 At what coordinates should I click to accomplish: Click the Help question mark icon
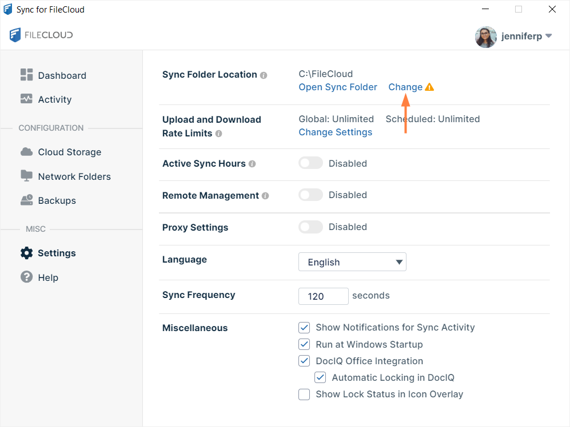[x=27, y=277]
